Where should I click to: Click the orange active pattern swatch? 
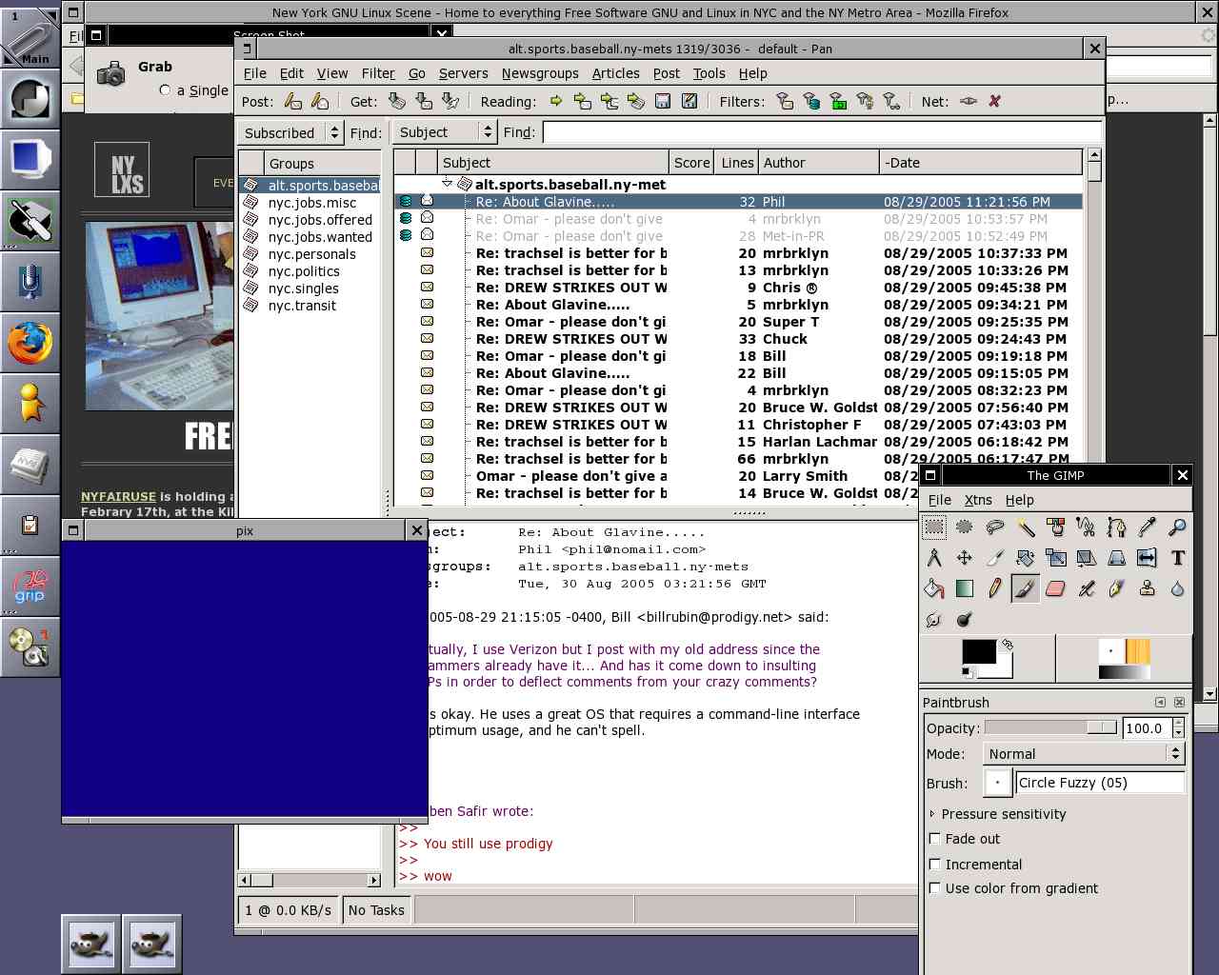[1138, 651]
